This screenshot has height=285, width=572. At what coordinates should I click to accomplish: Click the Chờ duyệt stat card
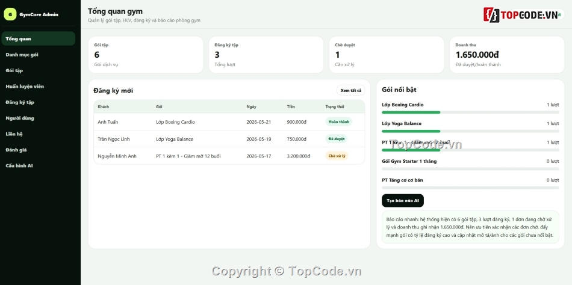click(387, 55)
